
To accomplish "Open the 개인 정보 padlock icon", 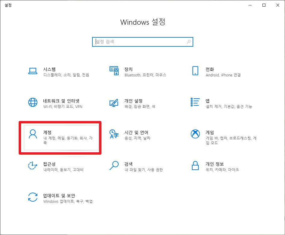I will (195, 165).
